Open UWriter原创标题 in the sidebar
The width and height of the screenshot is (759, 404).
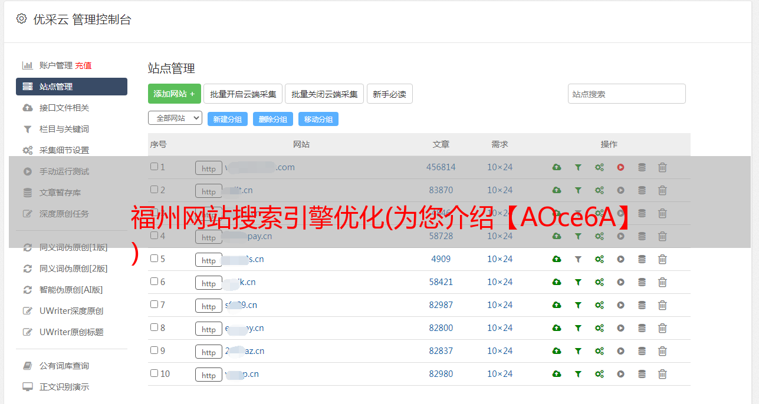(71, 332)
